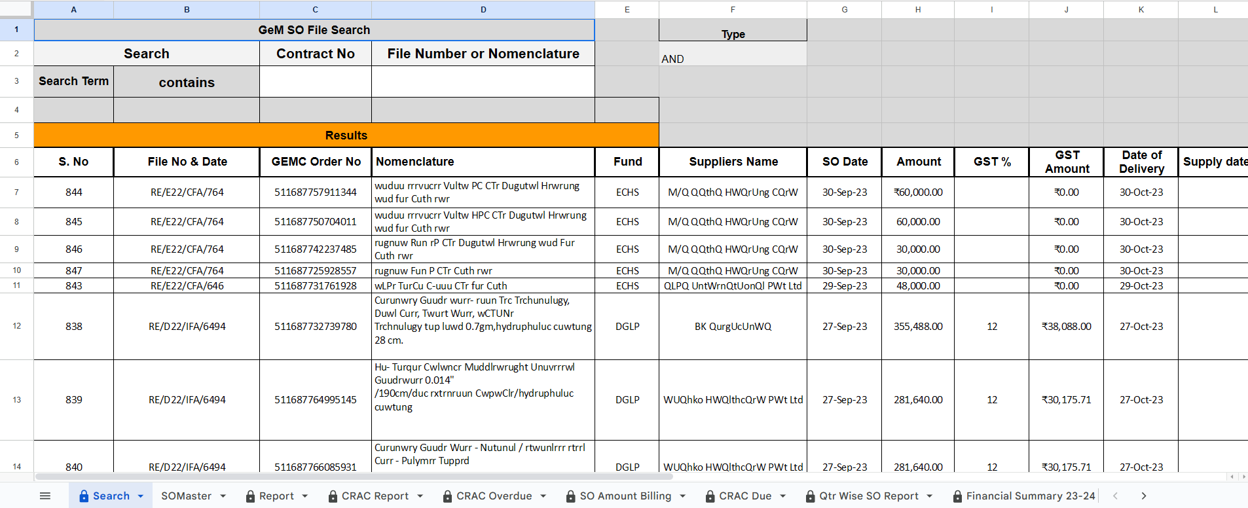
Task: Click the 'Supply date' header cell
Action: pyautogui.click(x=1213, y=162)
